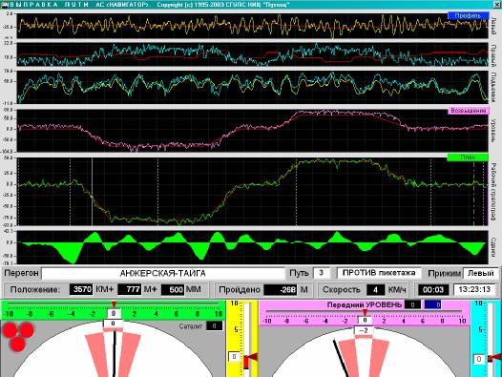
Task: Select the blue Профиль chart label
Action: (468, 15)
